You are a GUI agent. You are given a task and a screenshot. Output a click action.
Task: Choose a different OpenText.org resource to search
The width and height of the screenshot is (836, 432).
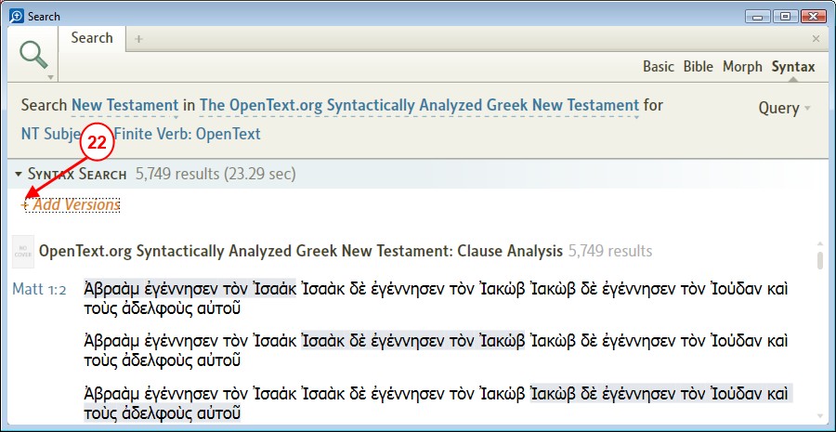click(419, 105)
